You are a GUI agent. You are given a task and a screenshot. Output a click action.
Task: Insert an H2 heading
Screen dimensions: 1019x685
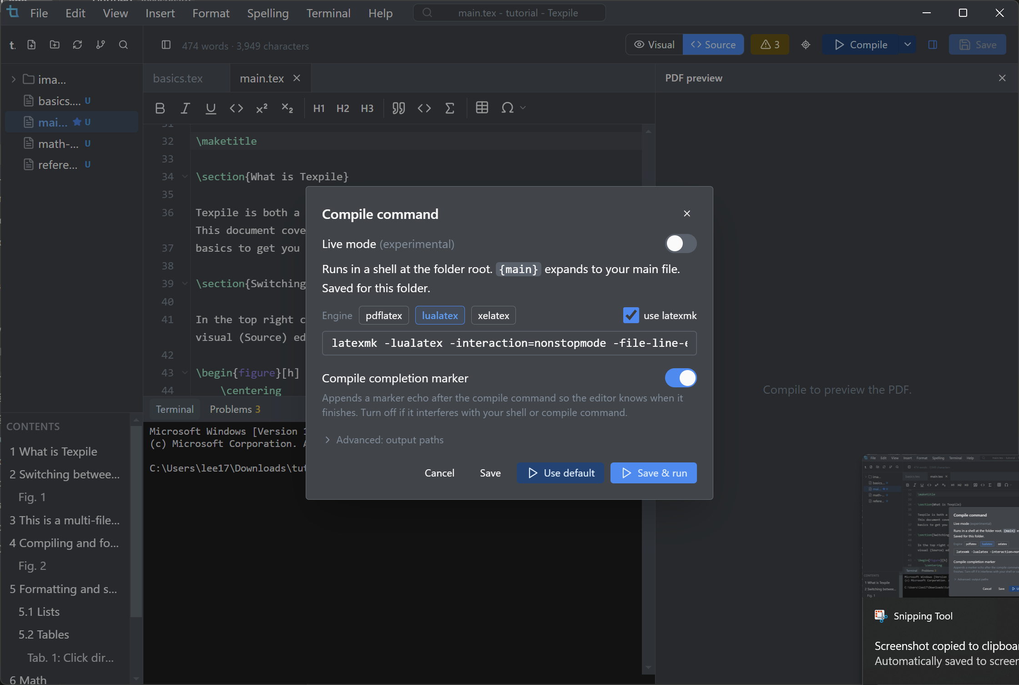point(343,108)
